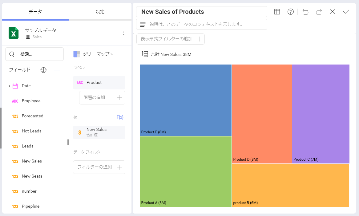Switch to the データ tab
The image size is (359, 216).
35,11
